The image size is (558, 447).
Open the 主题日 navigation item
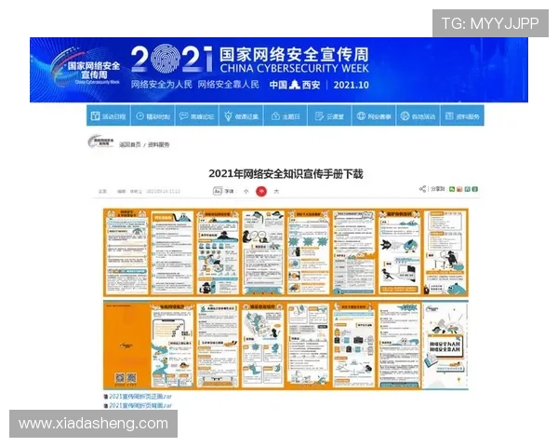click(x=286, y=115)
